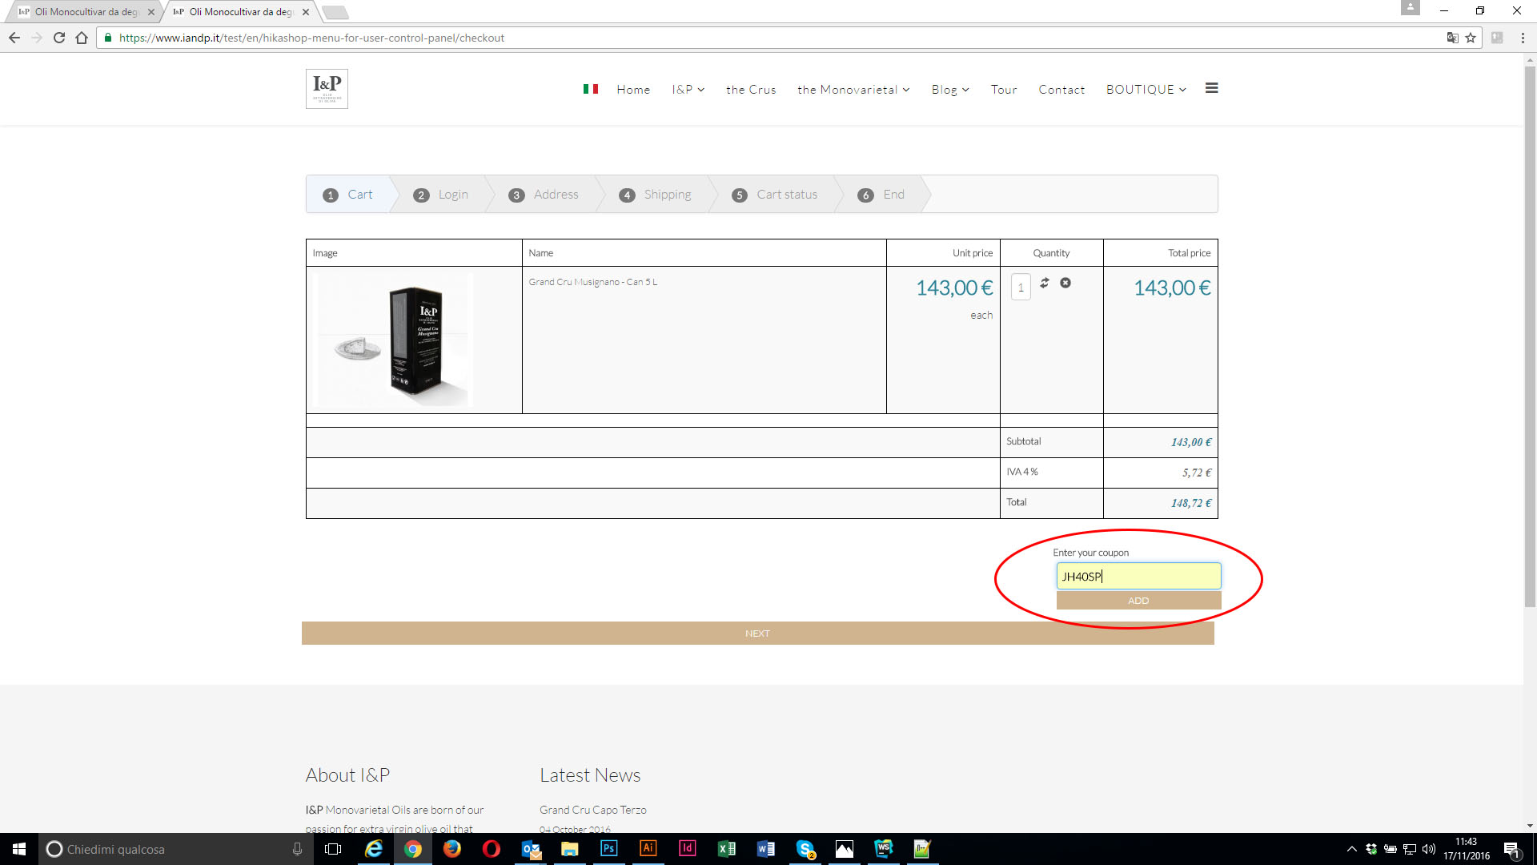The width and height of the screenshot is (1537, 865).
Task: Remove item with the delete icon
Action: (1065, 283)
